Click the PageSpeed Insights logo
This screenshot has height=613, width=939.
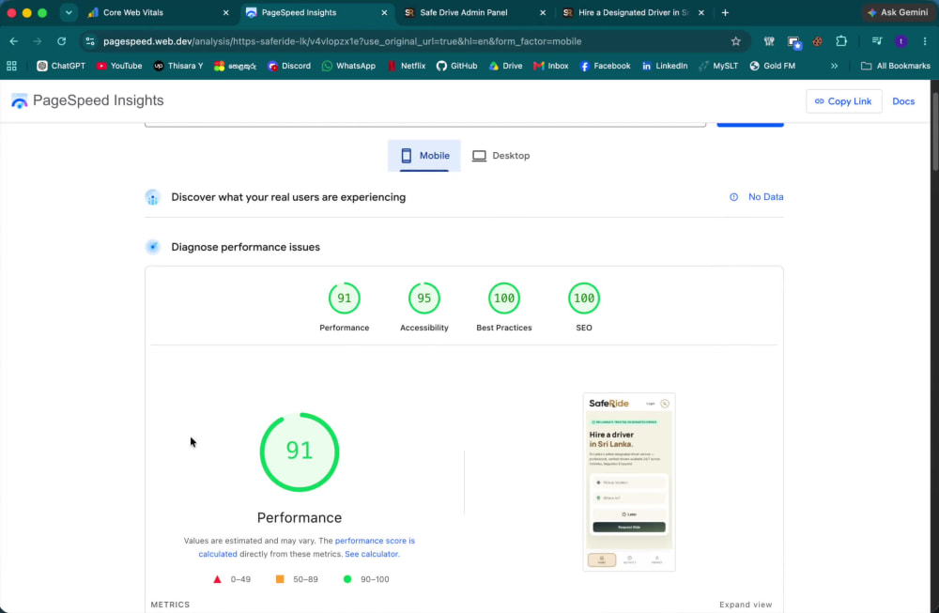tap(87, 100)
